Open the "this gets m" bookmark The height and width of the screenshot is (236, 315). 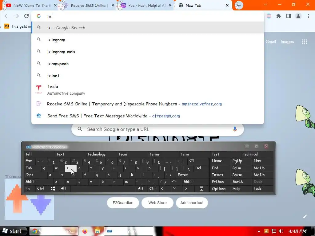[18, 26]
